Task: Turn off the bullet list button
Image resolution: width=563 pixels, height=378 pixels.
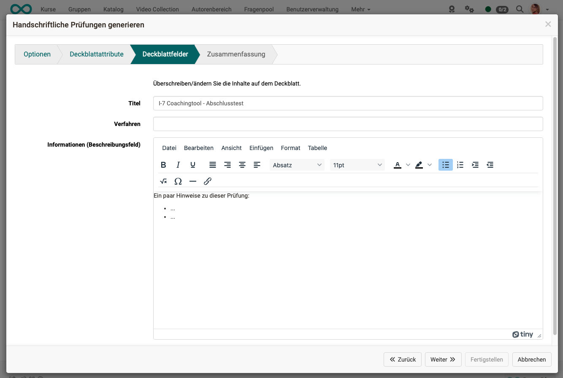Action: 445,165
